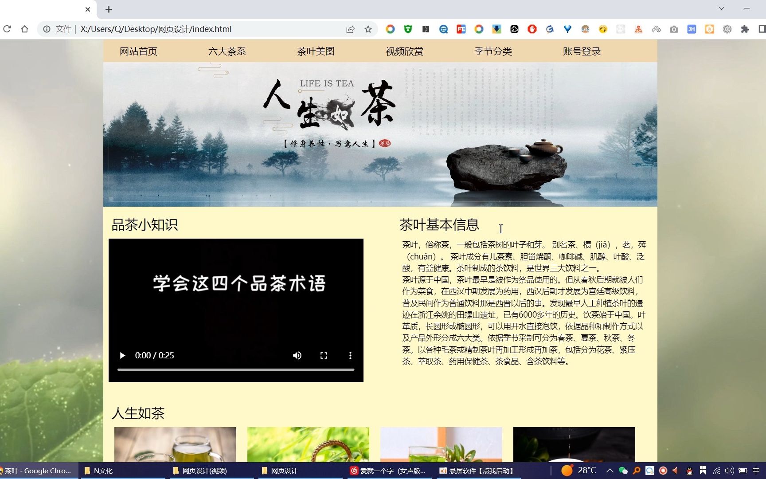Viewport: 766px width, 479px height.
Task: Open the 视频欣赏 navigation item
Action: coord(404,51)
